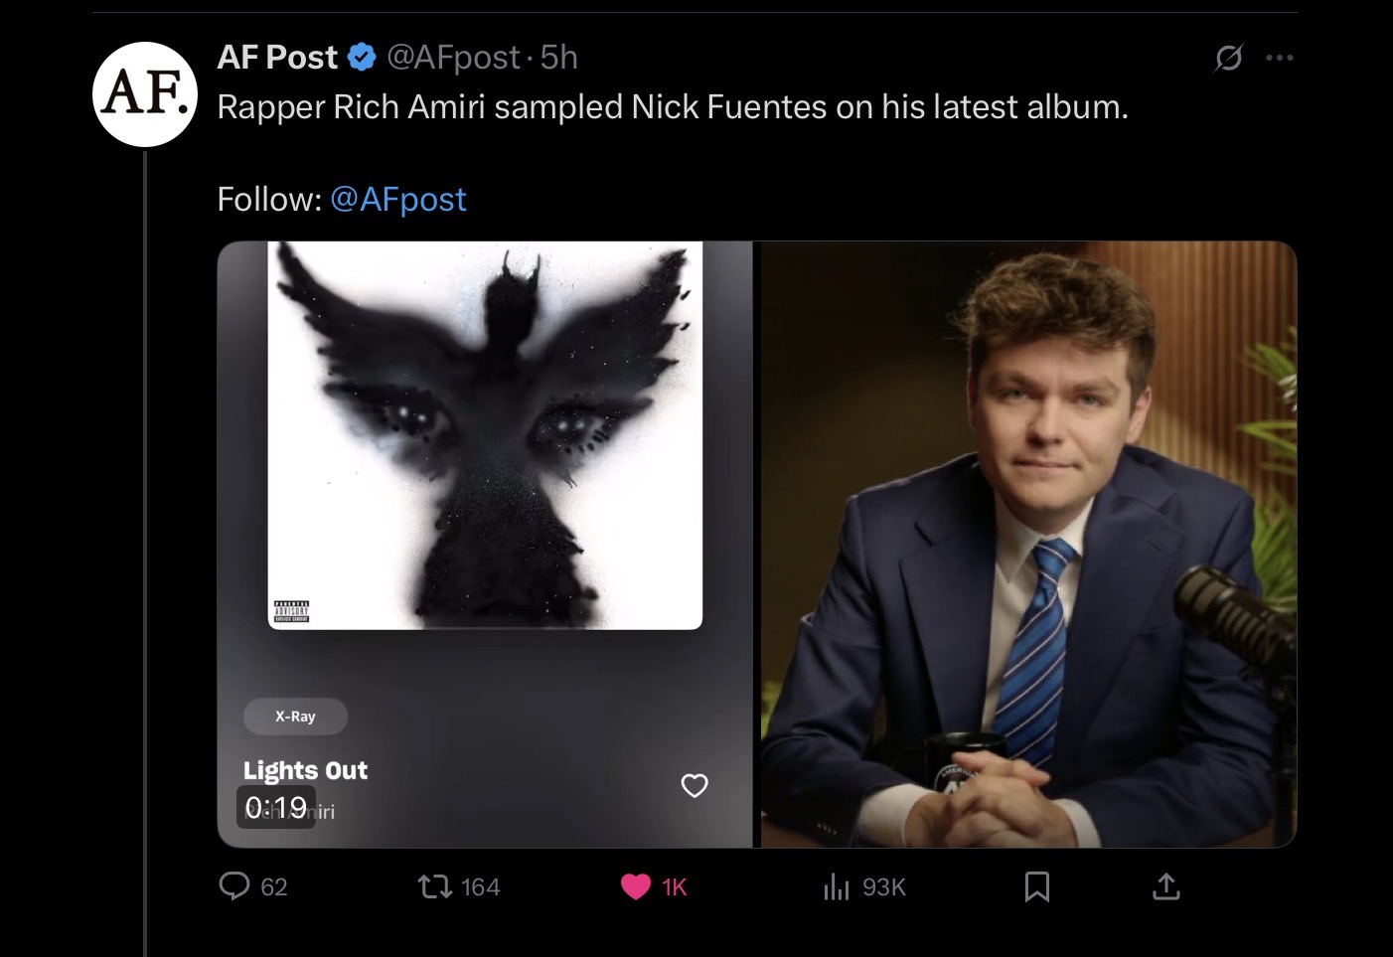This screenshot has width=1393, height=957.
Task: Open the three-dot more options menu
Action: (x=1280, y=59)
